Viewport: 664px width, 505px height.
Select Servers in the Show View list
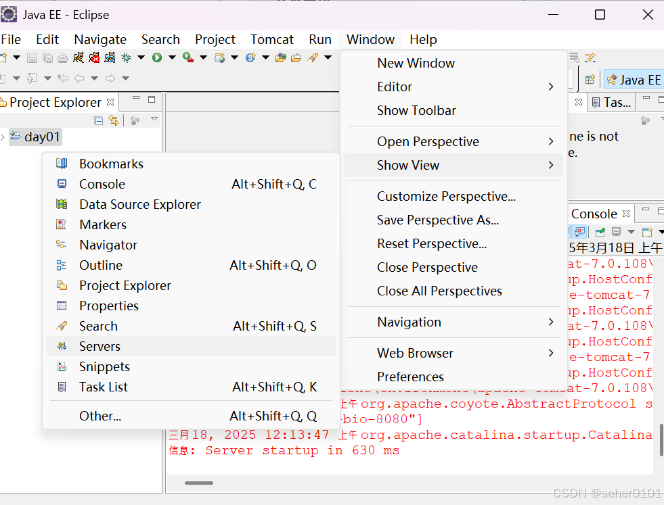coord(191,346)
